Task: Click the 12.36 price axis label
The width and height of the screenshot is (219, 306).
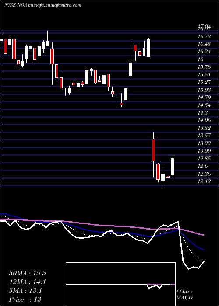Action: click(204, 174)
